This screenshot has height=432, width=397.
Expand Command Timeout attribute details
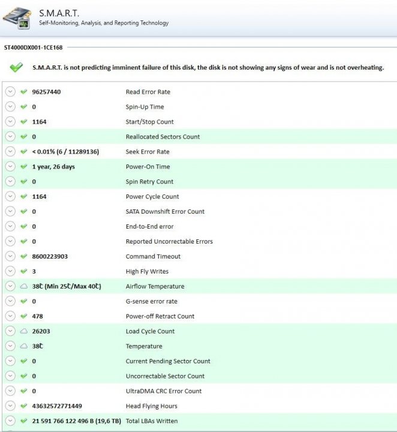(x=10, y=256)
